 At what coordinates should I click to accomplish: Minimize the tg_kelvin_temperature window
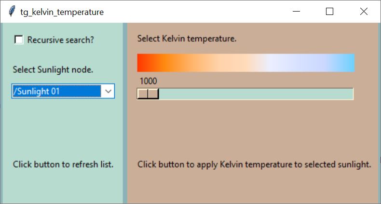(296, 12)
